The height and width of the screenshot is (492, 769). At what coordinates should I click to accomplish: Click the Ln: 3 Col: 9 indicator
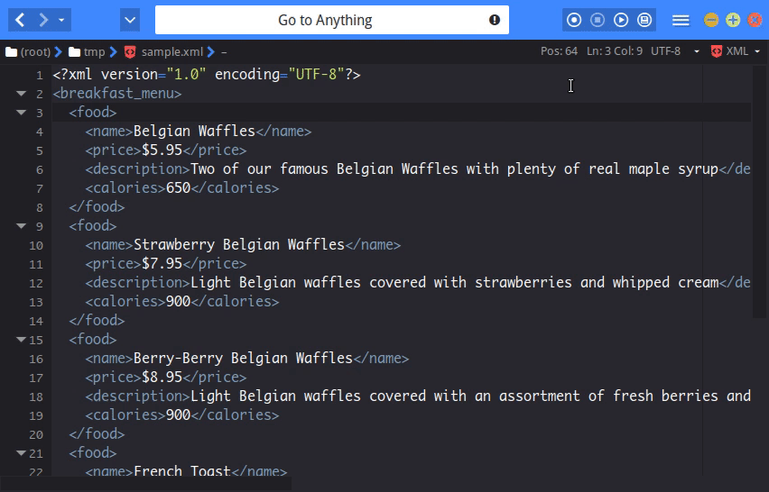coord(615,51)
